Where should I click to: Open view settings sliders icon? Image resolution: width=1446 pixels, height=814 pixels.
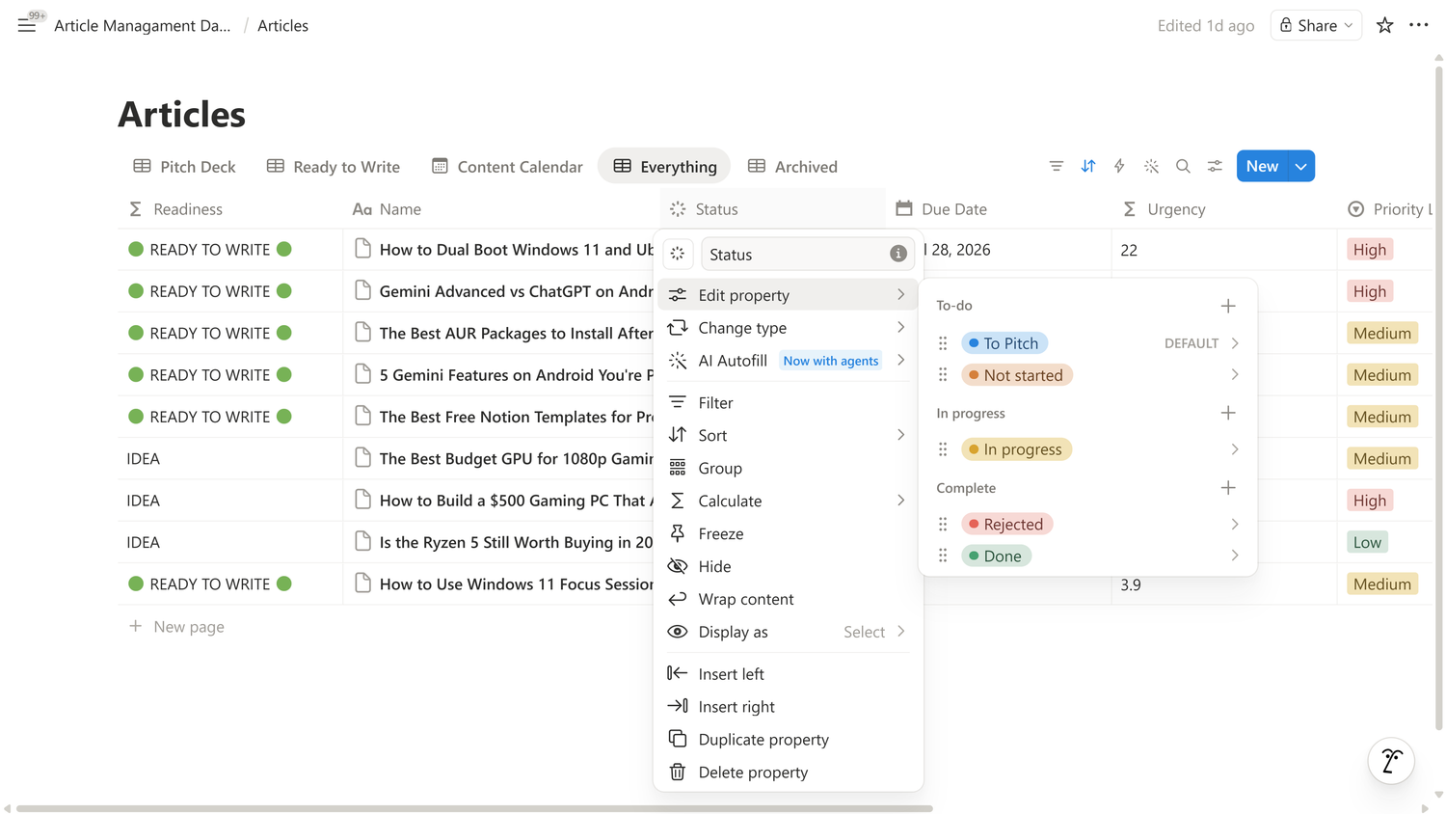1215,166
